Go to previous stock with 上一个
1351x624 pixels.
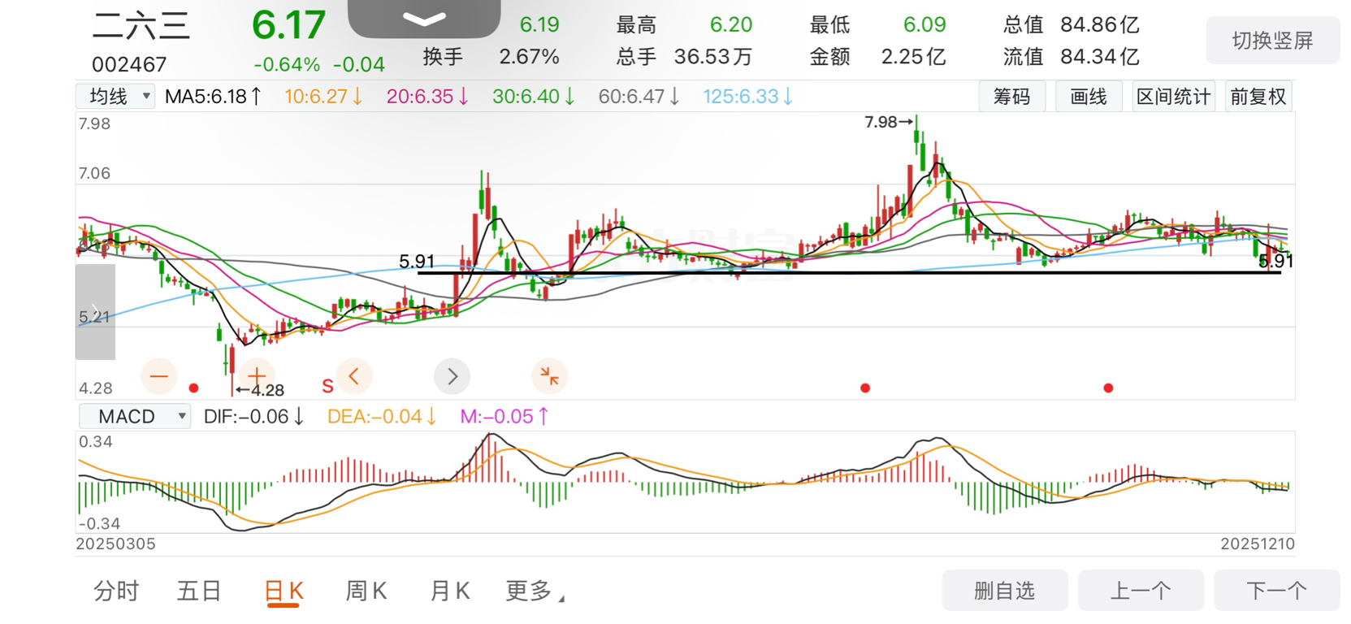coord(1141,591)
